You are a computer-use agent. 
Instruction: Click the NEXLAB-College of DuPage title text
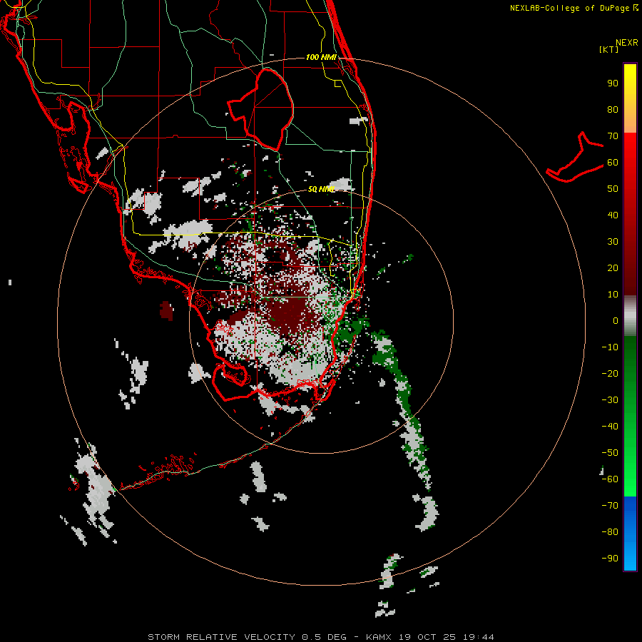point(574,8)
